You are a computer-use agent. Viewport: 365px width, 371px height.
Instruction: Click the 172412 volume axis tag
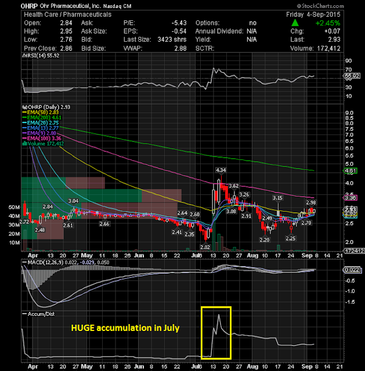click(x=354, y=251)
